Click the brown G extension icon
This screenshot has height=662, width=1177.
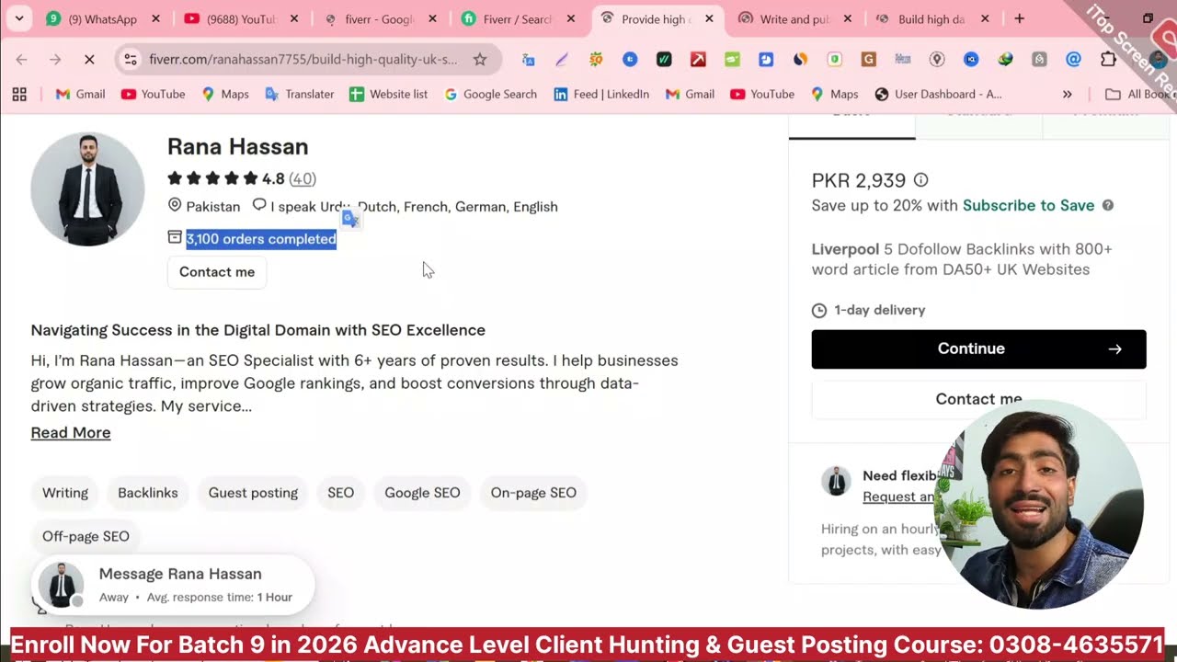click(868, 60)
